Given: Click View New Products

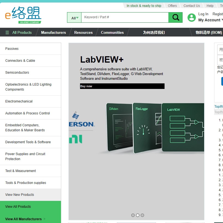Looking at the screenshot, I should pyautogui.click(x=30, y=195).
